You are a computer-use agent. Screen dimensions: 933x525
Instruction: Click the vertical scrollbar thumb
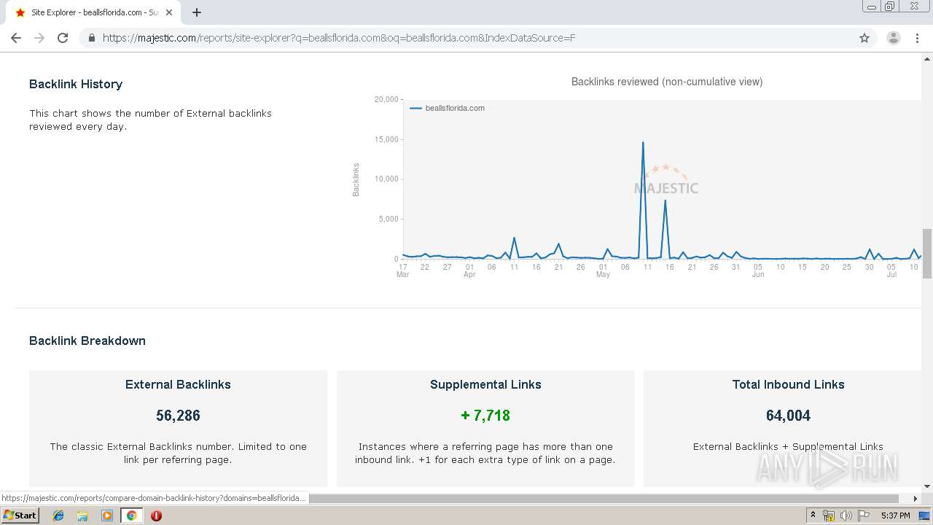pyautogui.click(x=927, y=253)
